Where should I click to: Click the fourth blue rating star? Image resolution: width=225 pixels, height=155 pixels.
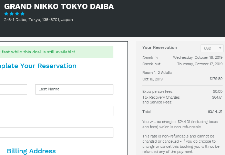point(22,14)
